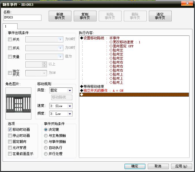
Task: Uncheck the 移动时动画 option
Action: 10,130
